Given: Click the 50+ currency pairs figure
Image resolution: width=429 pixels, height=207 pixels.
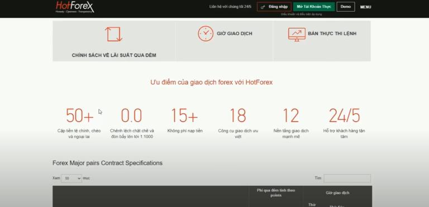Looking at the screenshot, I should tap(79, 115).
